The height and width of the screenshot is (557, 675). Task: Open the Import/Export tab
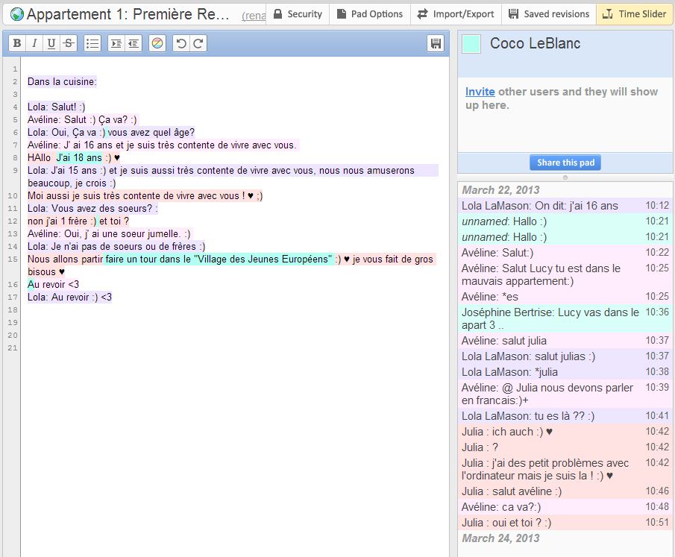456,14
